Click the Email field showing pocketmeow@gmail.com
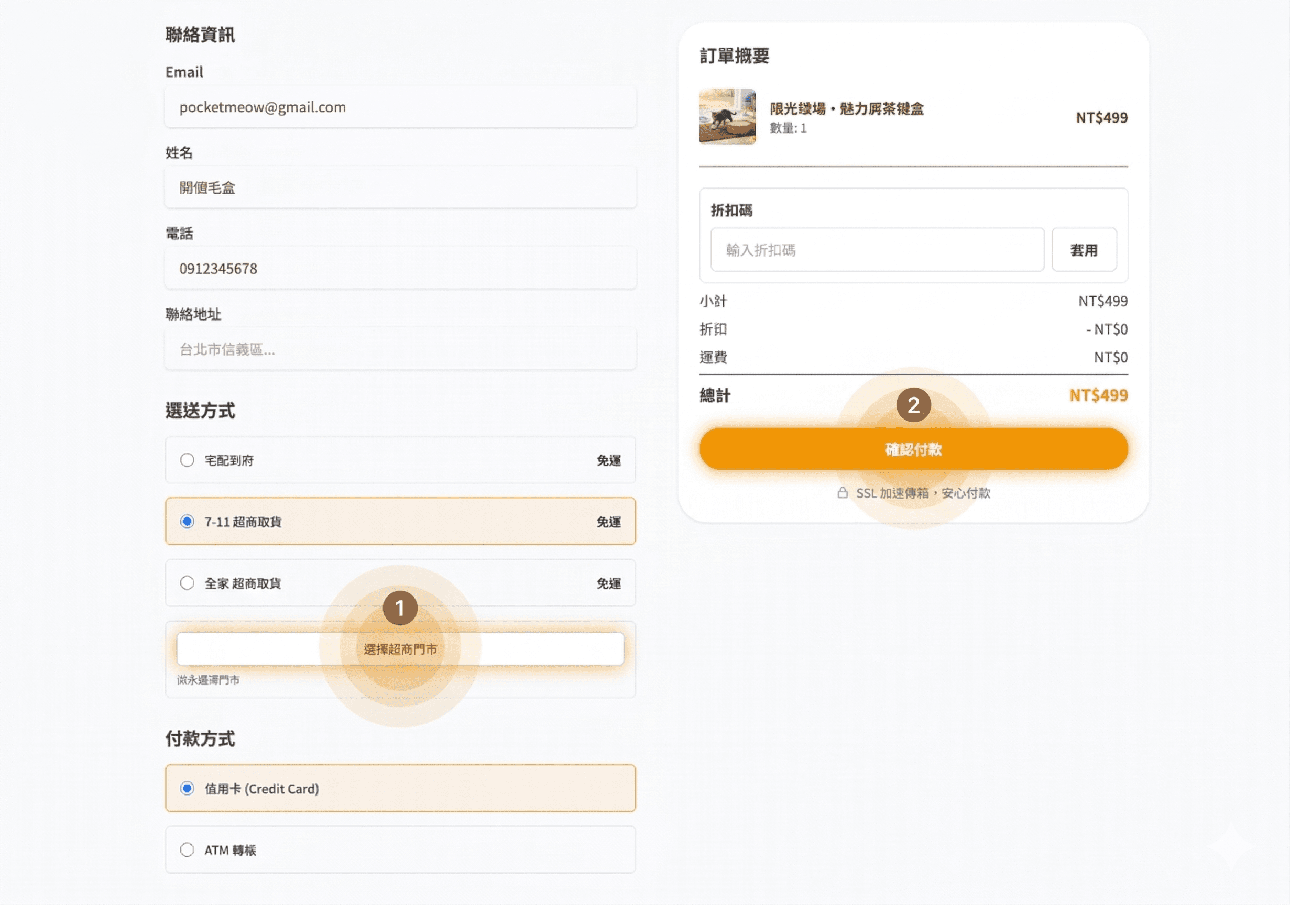The width and height of the screenshot is (1290, 905). (x=400, y=107)
